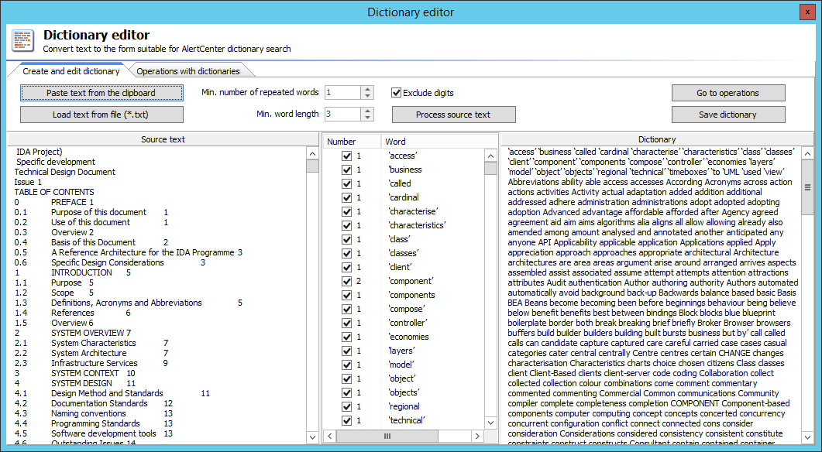Click 'Infrastructure Services' line in source text
This screenshot has width=822, height=452.
(95, 363)
